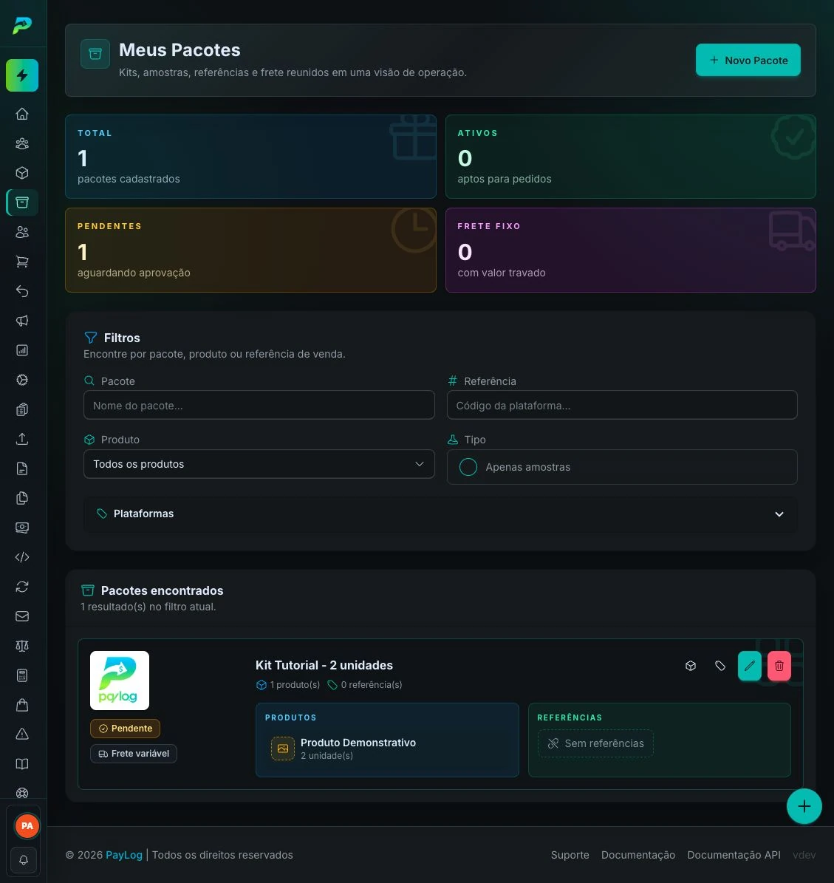Click the Pendentes aguardando aprovação card
Viewport: 834px width, 883px height.
(x=250, y=250)
